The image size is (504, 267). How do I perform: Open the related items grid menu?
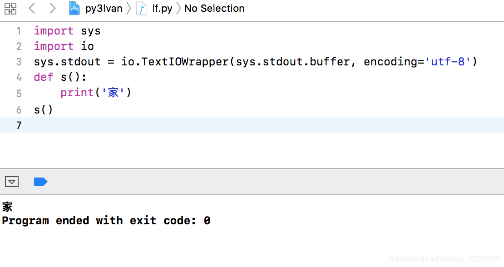[10, 9]
